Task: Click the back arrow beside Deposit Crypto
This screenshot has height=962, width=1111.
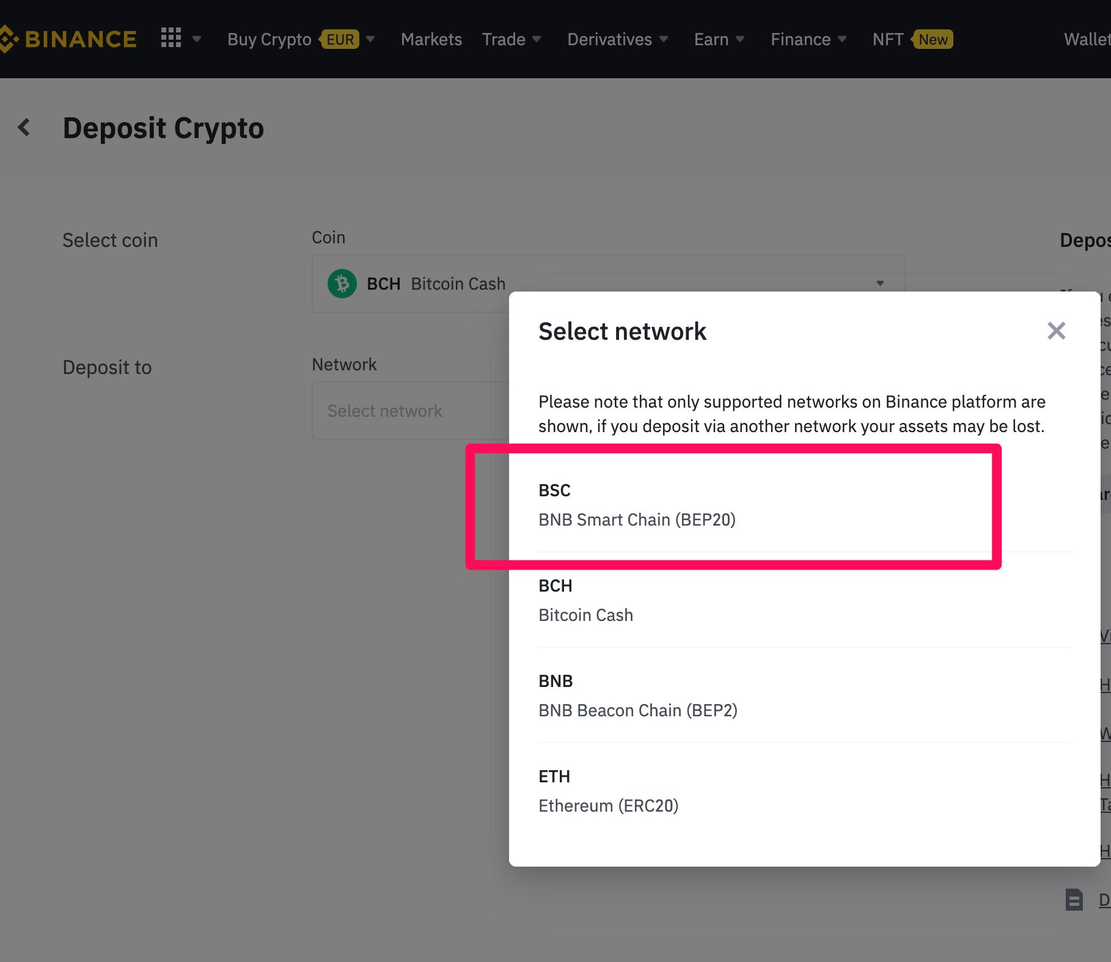Action: pyautogui.click(x=24, y=127)
